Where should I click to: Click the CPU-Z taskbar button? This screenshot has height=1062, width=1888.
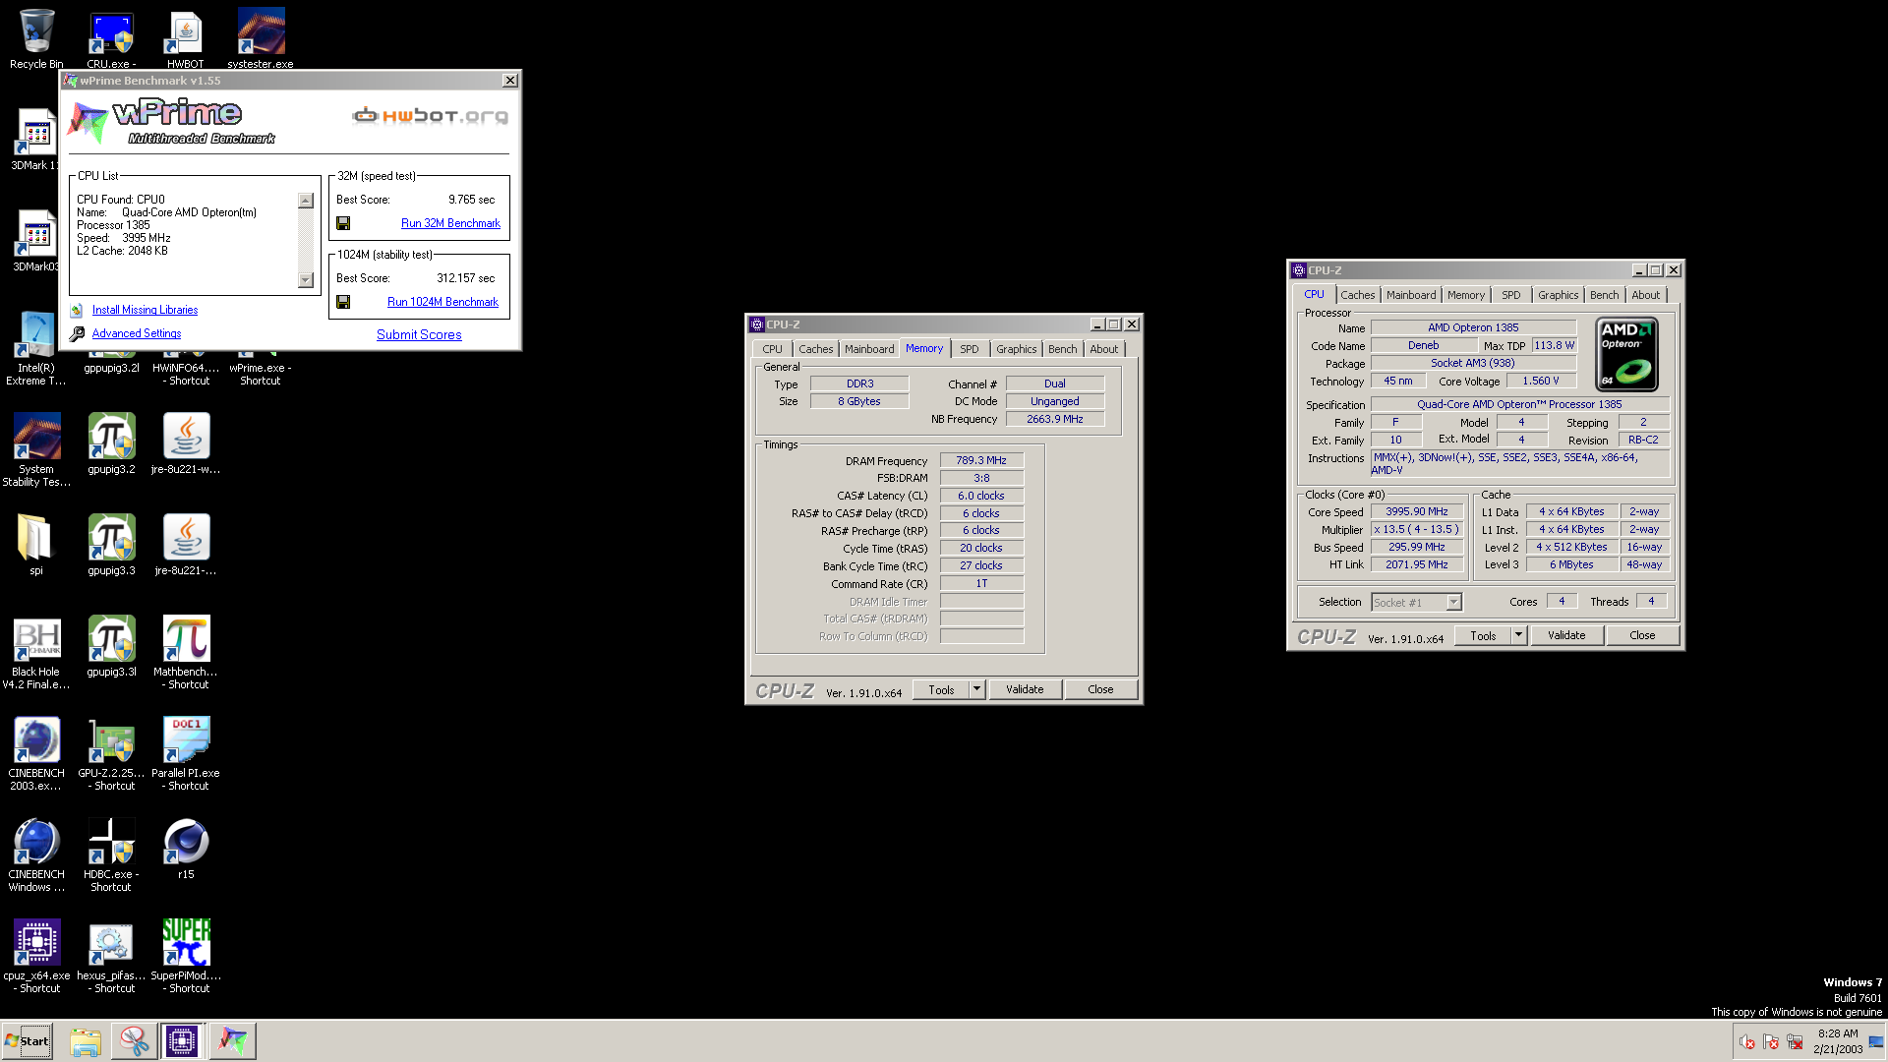coord(182,1040)
